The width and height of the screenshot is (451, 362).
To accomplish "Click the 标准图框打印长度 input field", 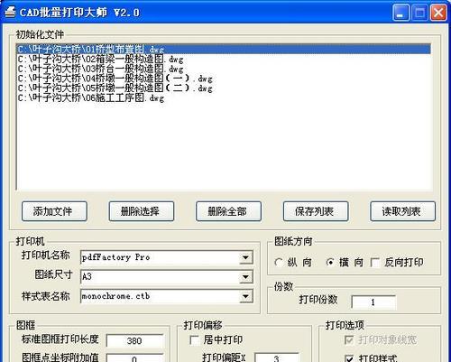I will 134,340.
